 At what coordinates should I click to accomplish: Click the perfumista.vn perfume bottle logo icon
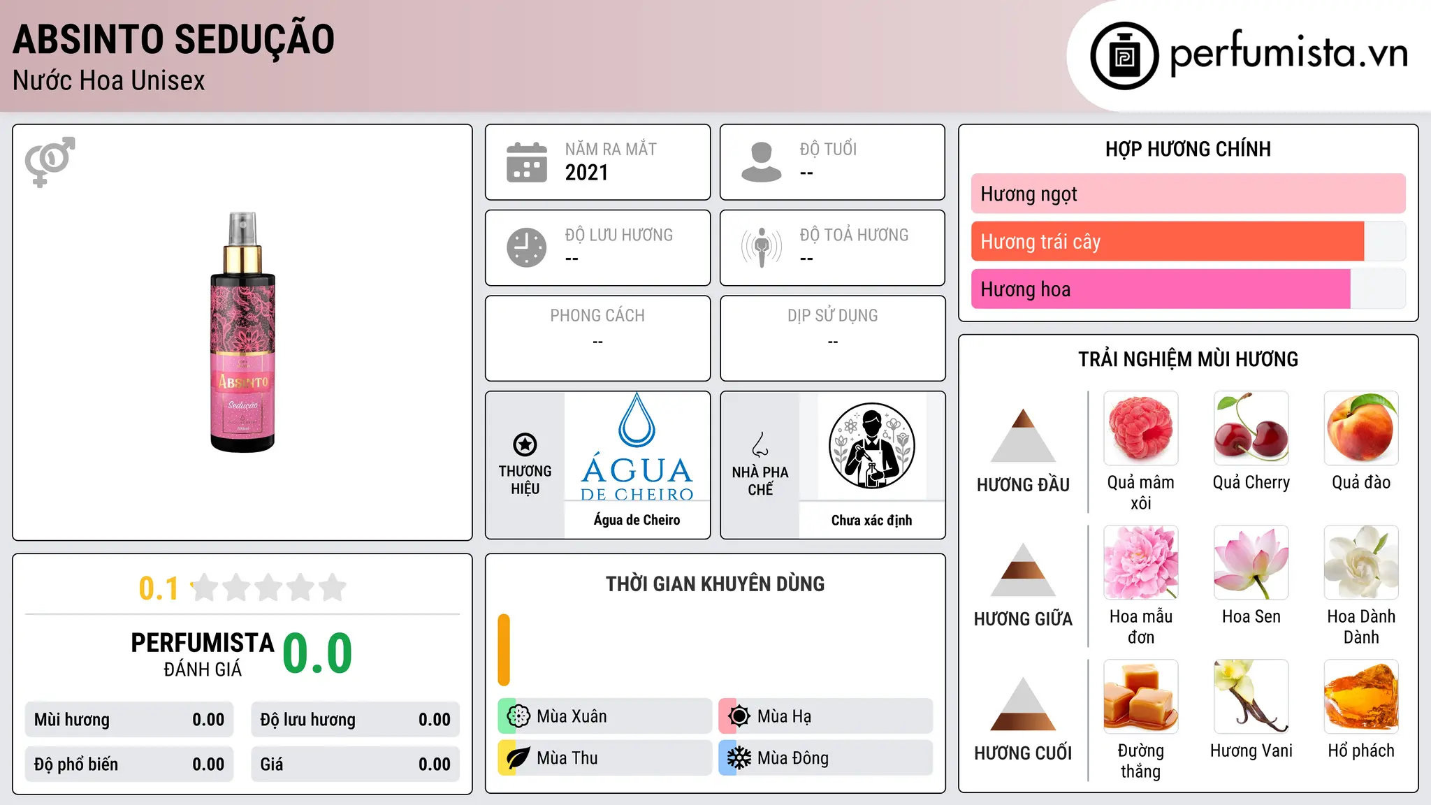(x=1124, y=56)
